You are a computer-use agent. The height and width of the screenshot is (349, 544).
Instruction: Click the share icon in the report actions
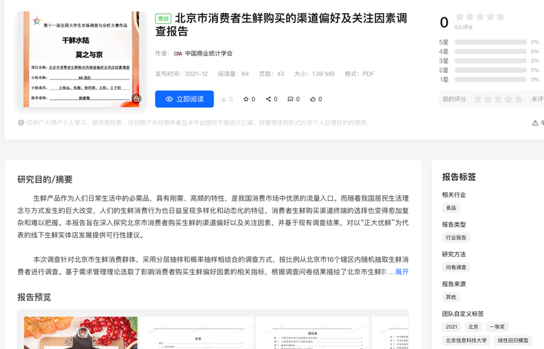coord(269,99)
